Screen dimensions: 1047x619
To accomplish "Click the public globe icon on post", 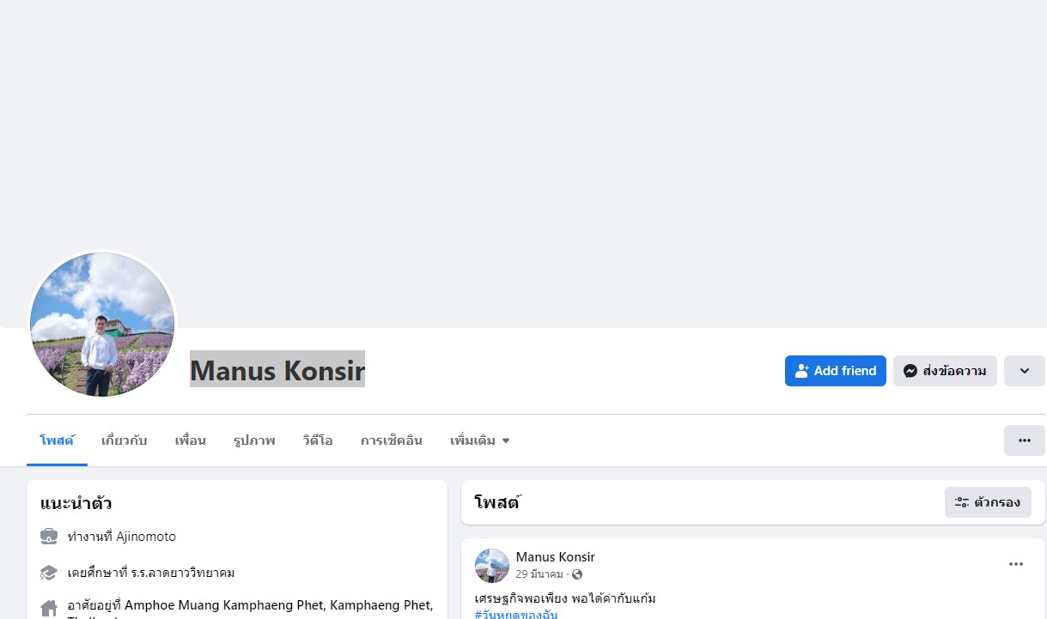I will click(x=577, y=574).
